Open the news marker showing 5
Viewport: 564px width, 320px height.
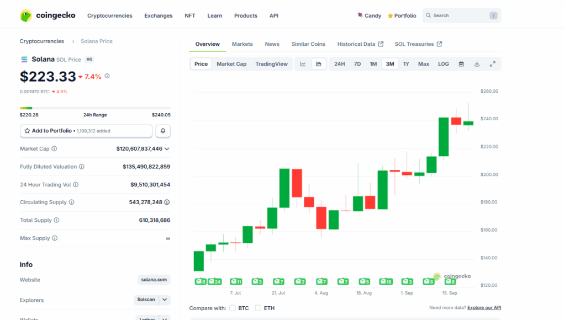point(365,281)
